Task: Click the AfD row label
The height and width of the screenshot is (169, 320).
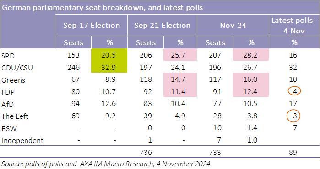Action: (x=7, y=104)
